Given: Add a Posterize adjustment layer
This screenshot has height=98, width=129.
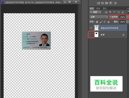Looking at the screenshot, I should 102,3.
